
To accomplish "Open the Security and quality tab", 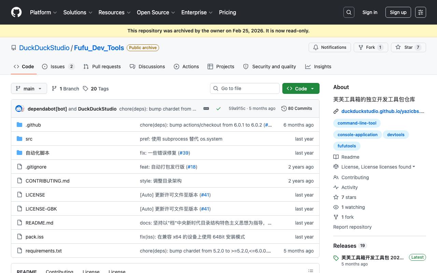I will (x=270, y=67).
